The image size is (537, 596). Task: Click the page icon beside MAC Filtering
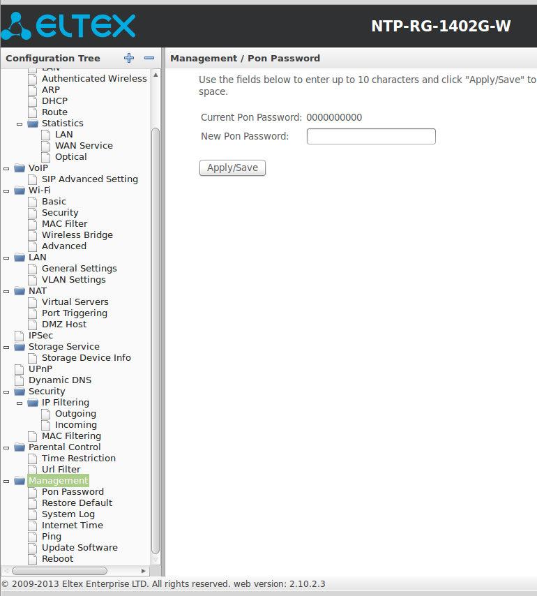[x=33, y=436]
